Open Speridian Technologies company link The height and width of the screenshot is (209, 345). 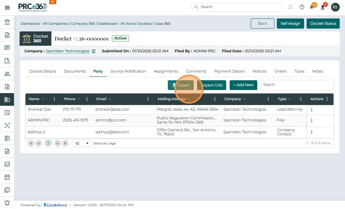pyautogui.click(x=68, y=51)
